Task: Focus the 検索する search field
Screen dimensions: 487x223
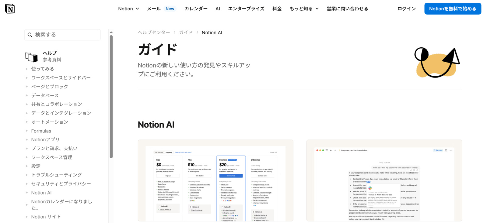Action: (x=62, y=35)
